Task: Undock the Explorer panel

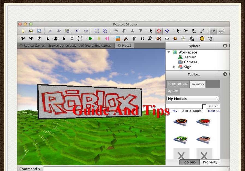Action: pyautogui.click(x=225, y=46)
